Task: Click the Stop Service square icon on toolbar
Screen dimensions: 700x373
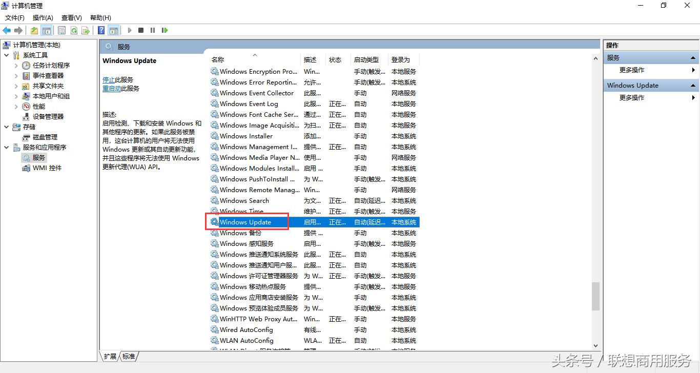Action: tap(140, 30)
